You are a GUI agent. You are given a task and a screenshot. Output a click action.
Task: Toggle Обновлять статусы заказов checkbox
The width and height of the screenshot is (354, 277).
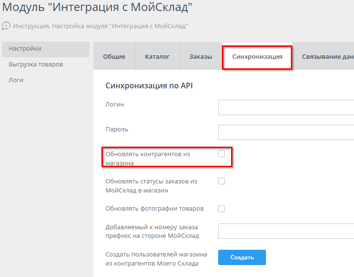click(x=221, y=181)
